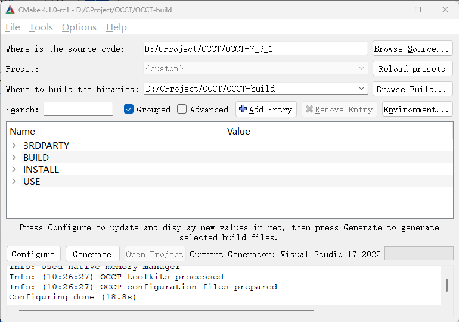Click Browse Source button

[413, 48]
